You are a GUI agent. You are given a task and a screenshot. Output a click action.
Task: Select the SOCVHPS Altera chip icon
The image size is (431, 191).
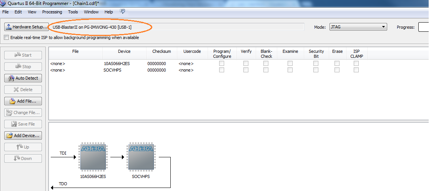click(141, 157)
